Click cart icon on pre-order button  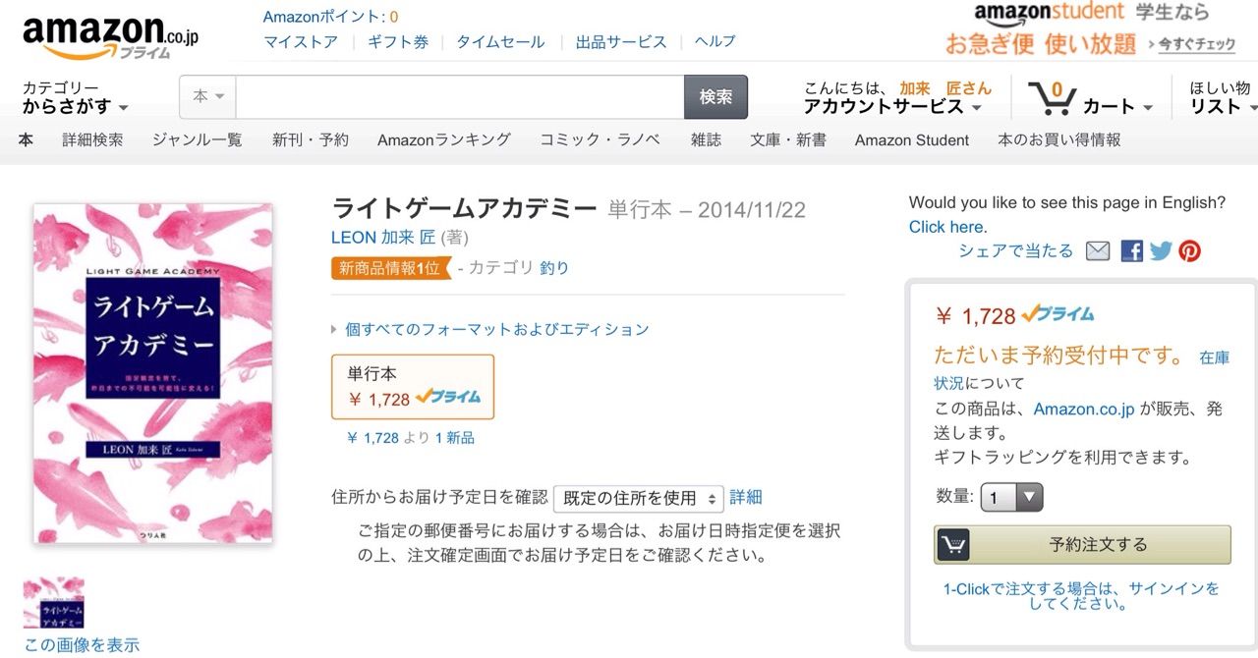pyautogui.click(x=953, y=544)
